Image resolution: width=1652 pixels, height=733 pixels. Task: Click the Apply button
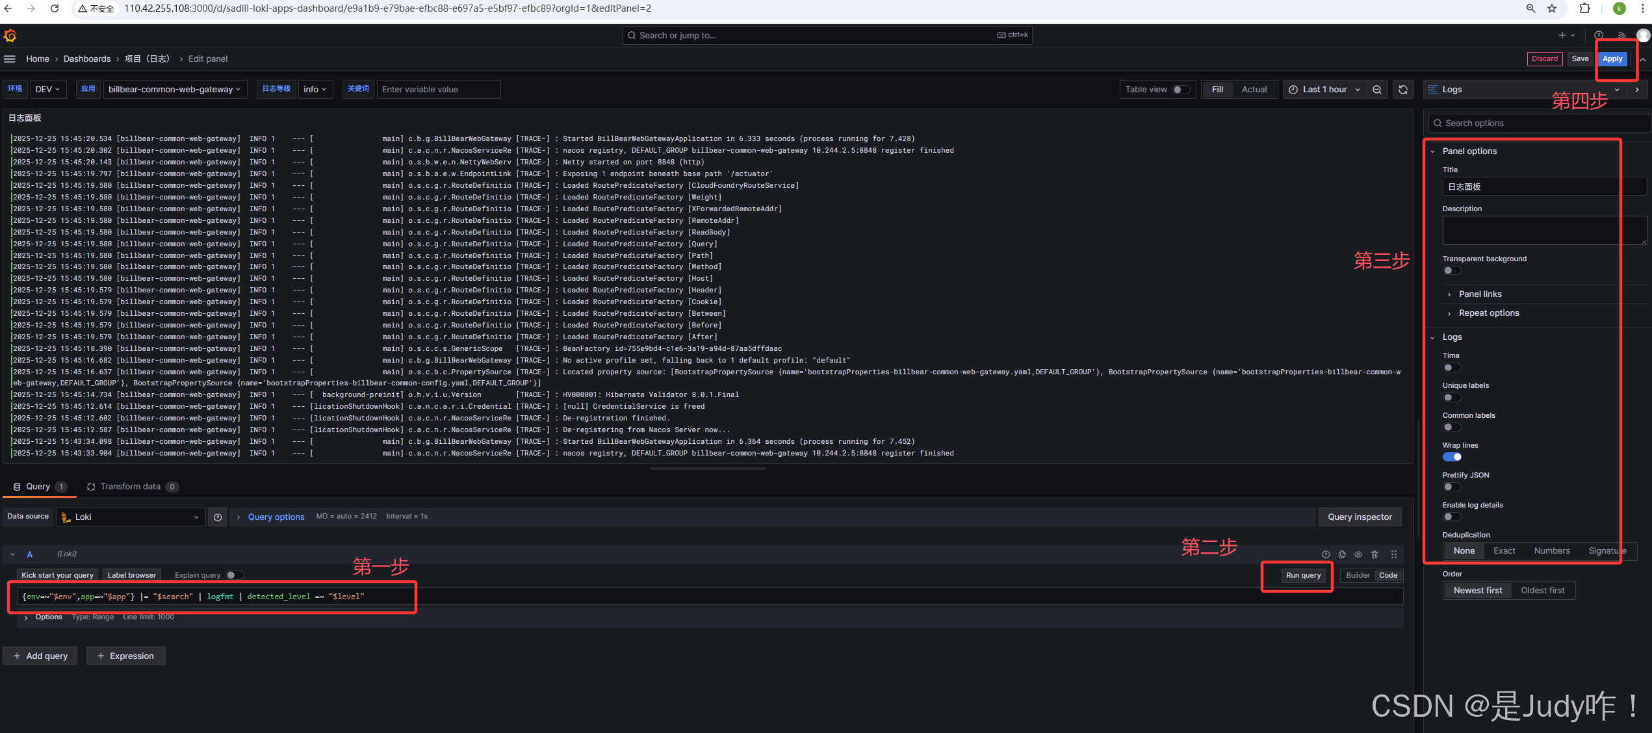[x=1612, y=58]
